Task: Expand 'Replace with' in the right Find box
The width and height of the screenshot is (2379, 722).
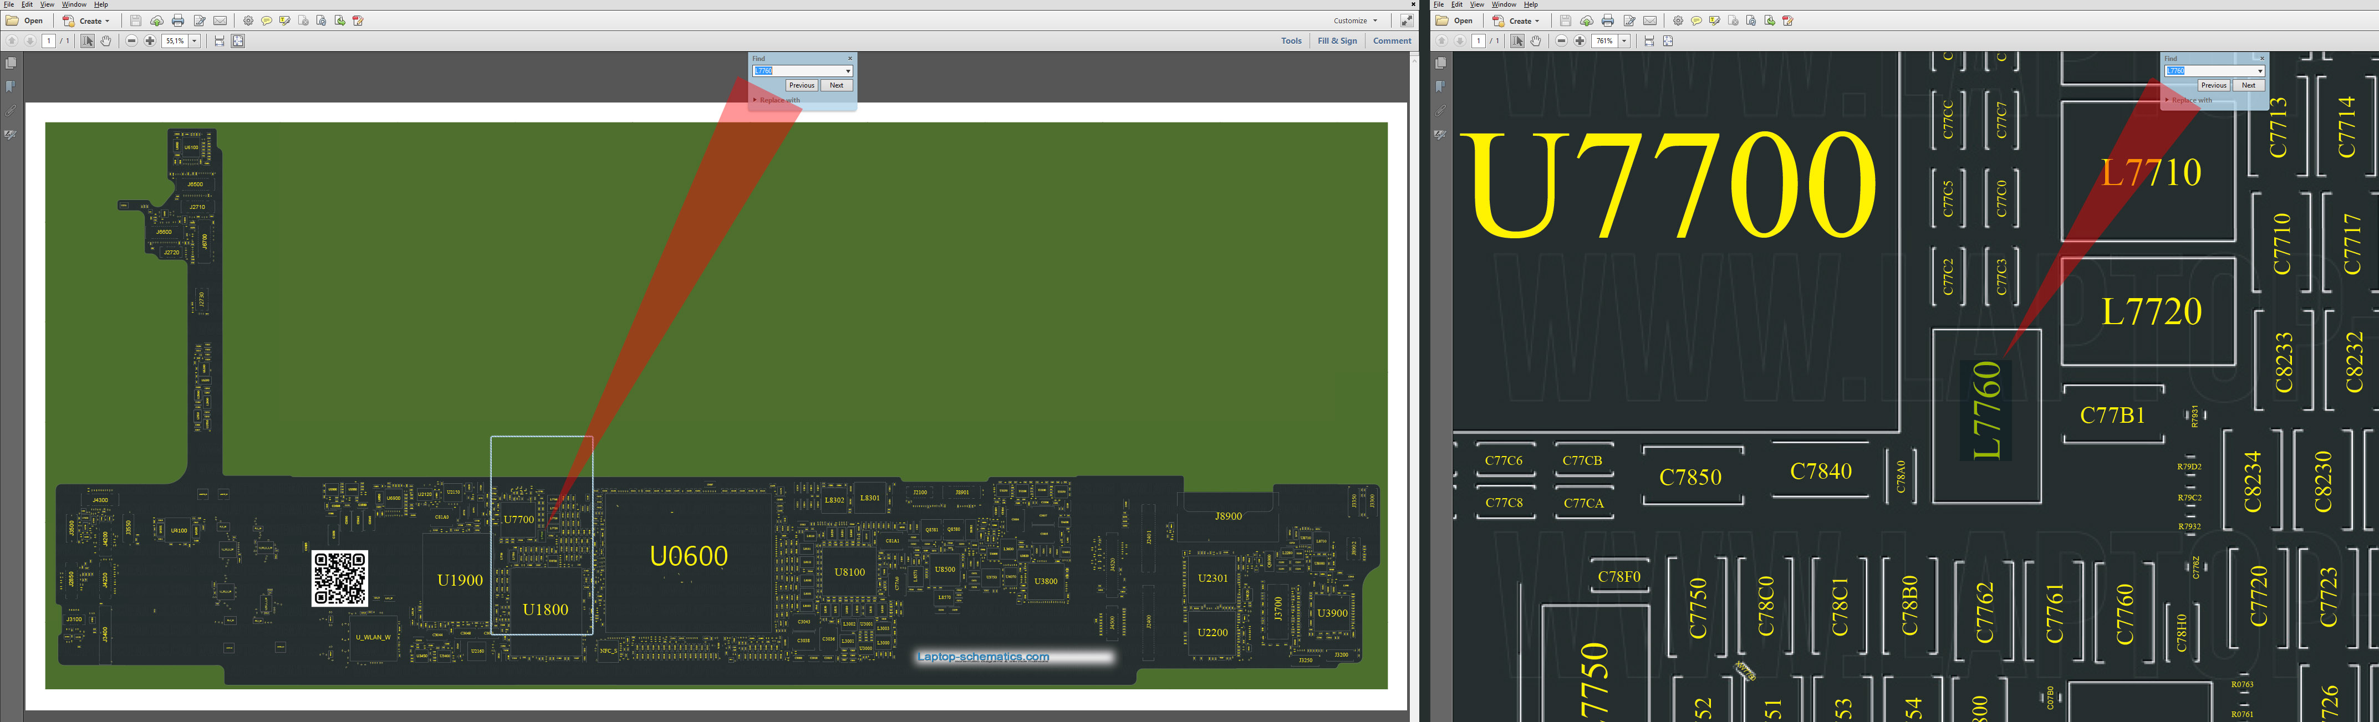Action: coord(2189,100)
